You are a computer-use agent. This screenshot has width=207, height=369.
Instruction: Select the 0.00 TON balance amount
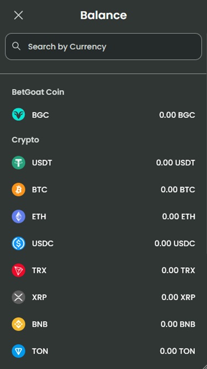pos(177,351)
